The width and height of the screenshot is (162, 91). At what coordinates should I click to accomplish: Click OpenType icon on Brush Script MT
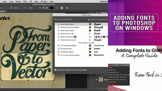[x=90, y=34]
